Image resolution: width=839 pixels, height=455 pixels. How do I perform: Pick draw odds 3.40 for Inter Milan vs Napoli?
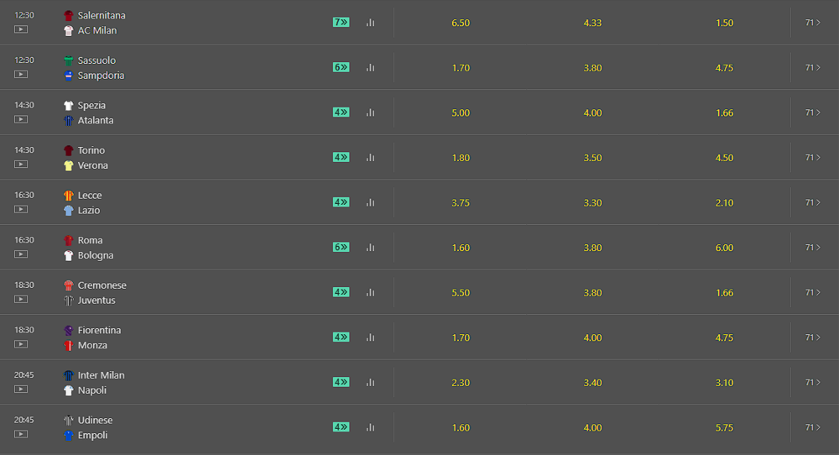pyautogui.click(x=592, y=383)
